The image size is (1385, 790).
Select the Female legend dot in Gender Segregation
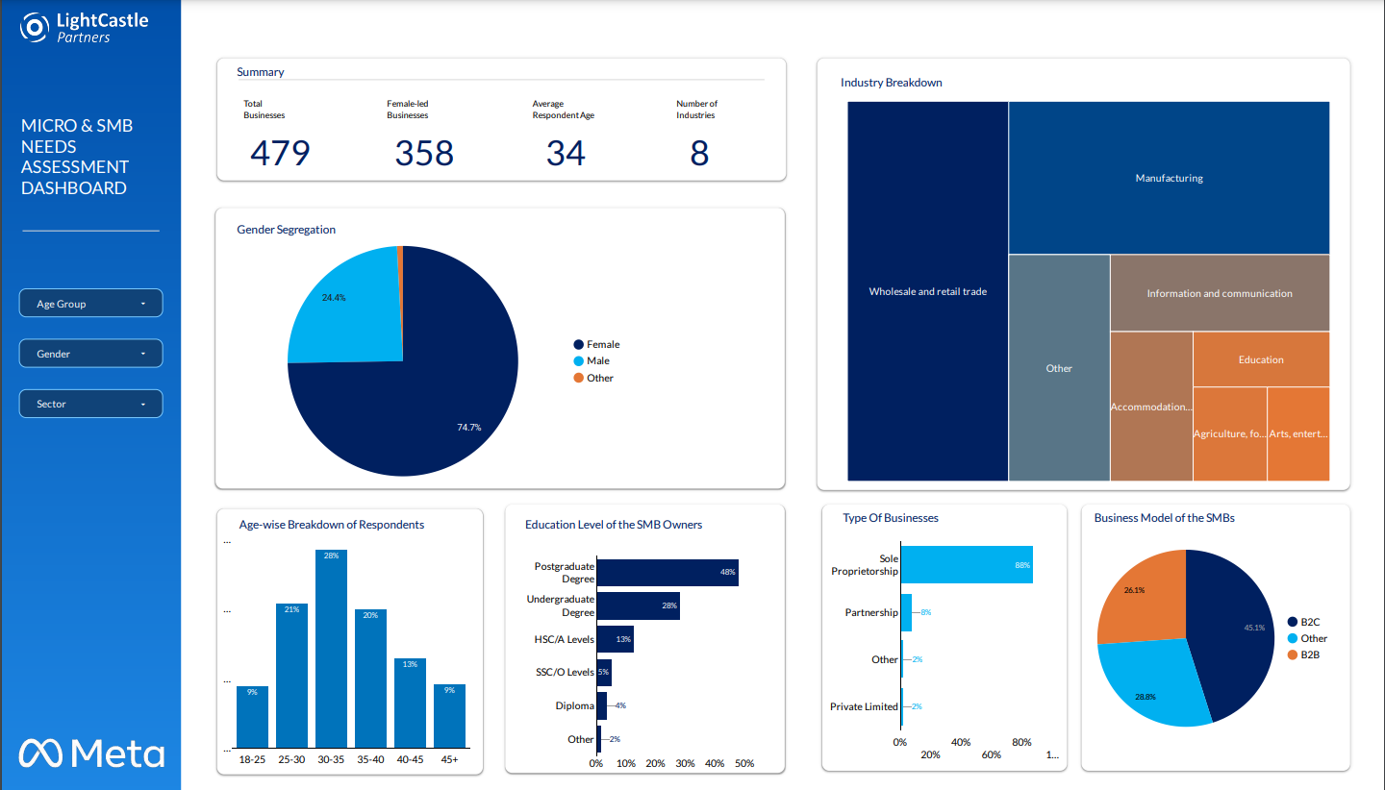pyautogui.click(x=579, y=344)
